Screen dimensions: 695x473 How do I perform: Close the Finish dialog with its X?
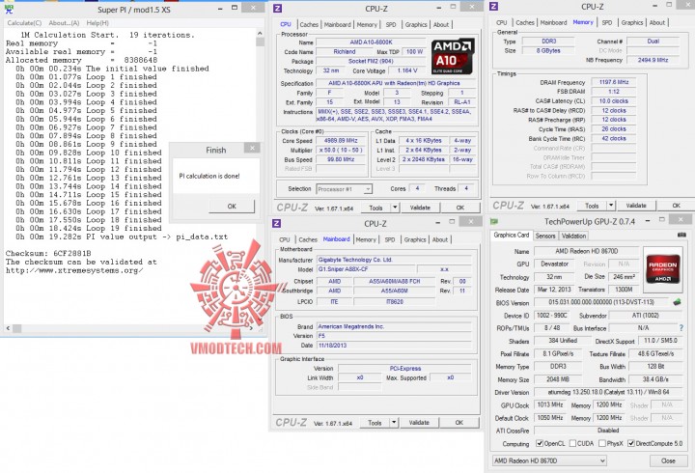(252, 148)
